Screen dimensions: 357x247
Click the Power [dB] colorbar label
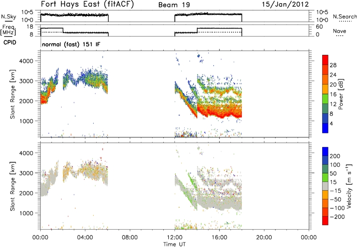341,94
